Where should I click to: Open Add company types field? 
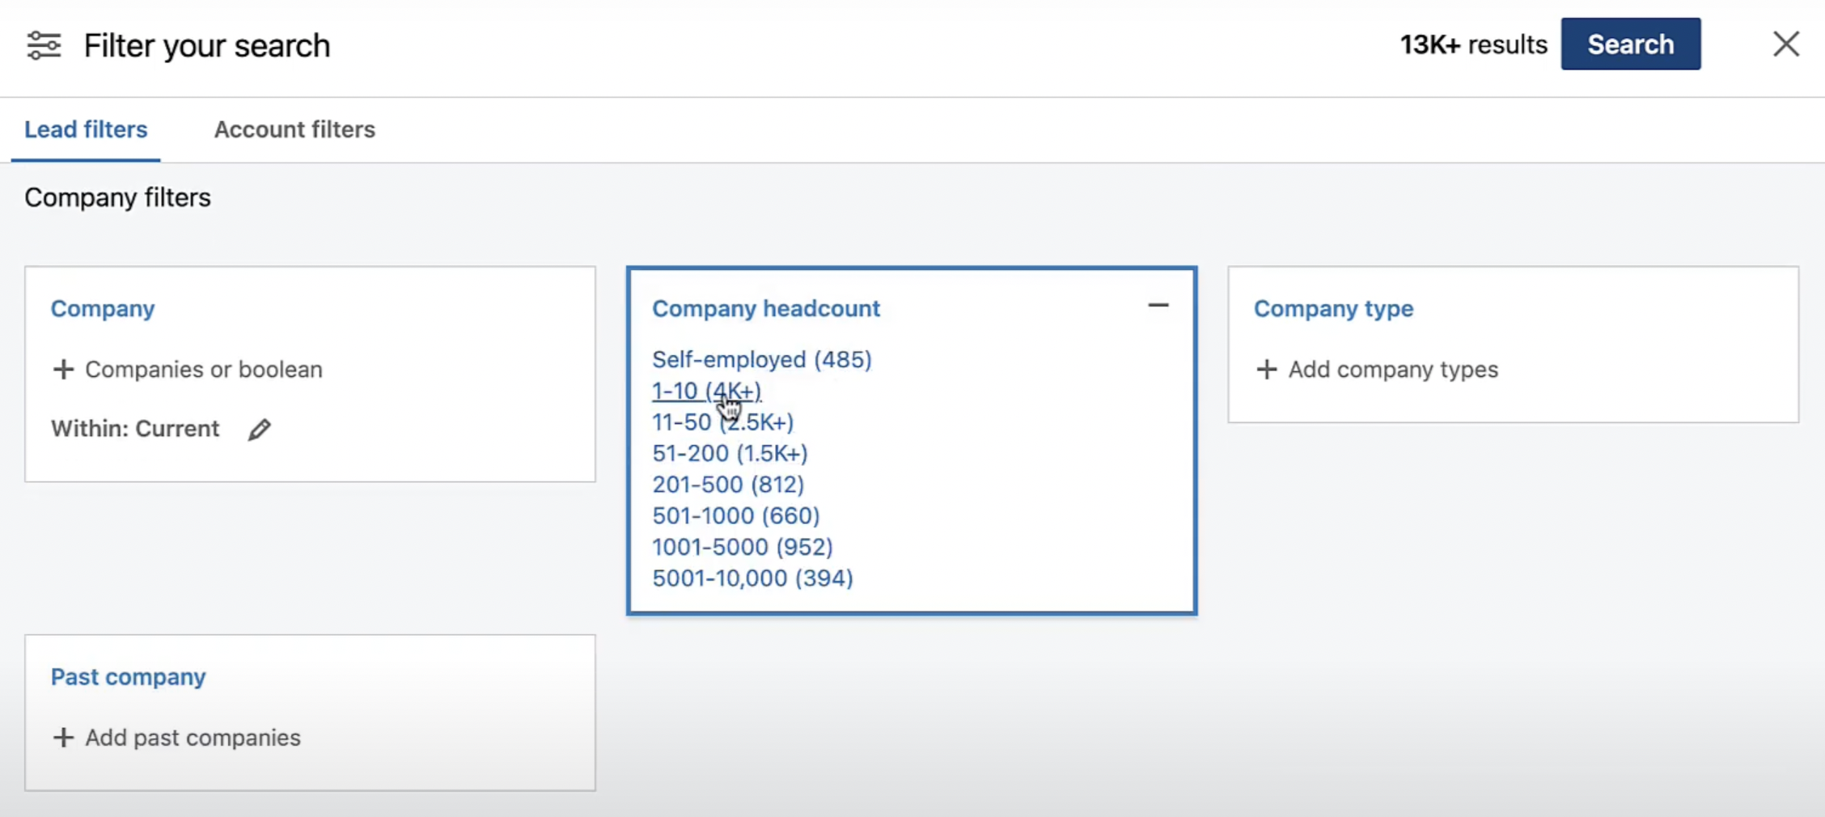tap(1393, 370)
